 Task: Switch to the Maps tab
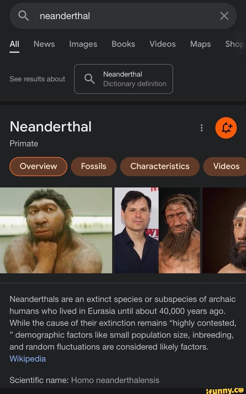click(200, 44)
